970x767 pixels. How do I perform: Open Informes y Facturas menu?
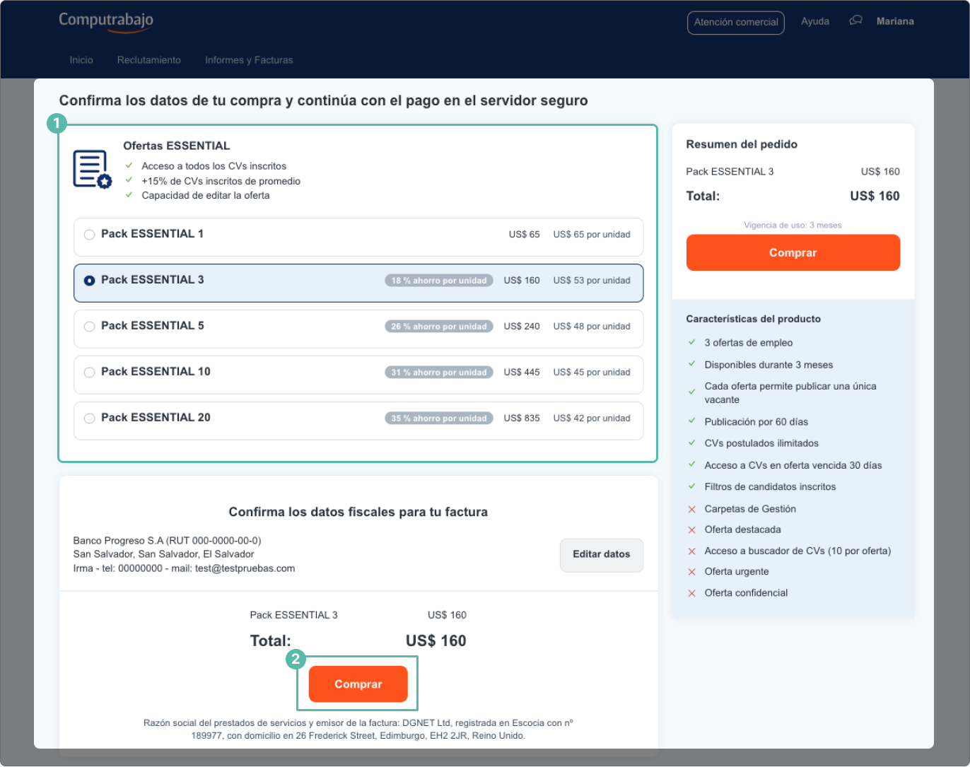pos(249,60)
